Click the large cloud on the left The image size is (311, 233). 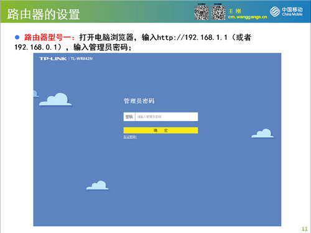(x=55, y=99)
